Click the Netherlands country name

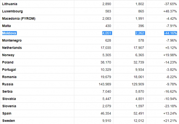click(12, 48)
